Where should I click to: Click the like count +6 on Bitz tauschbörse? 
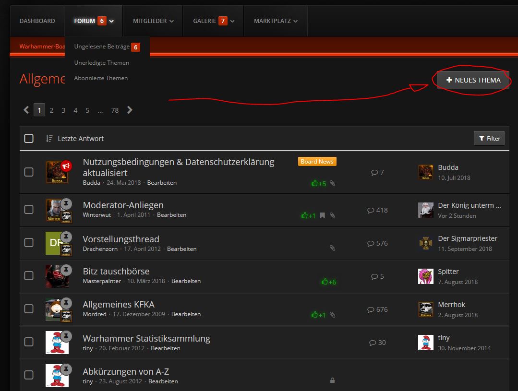(x=329, y=282)
